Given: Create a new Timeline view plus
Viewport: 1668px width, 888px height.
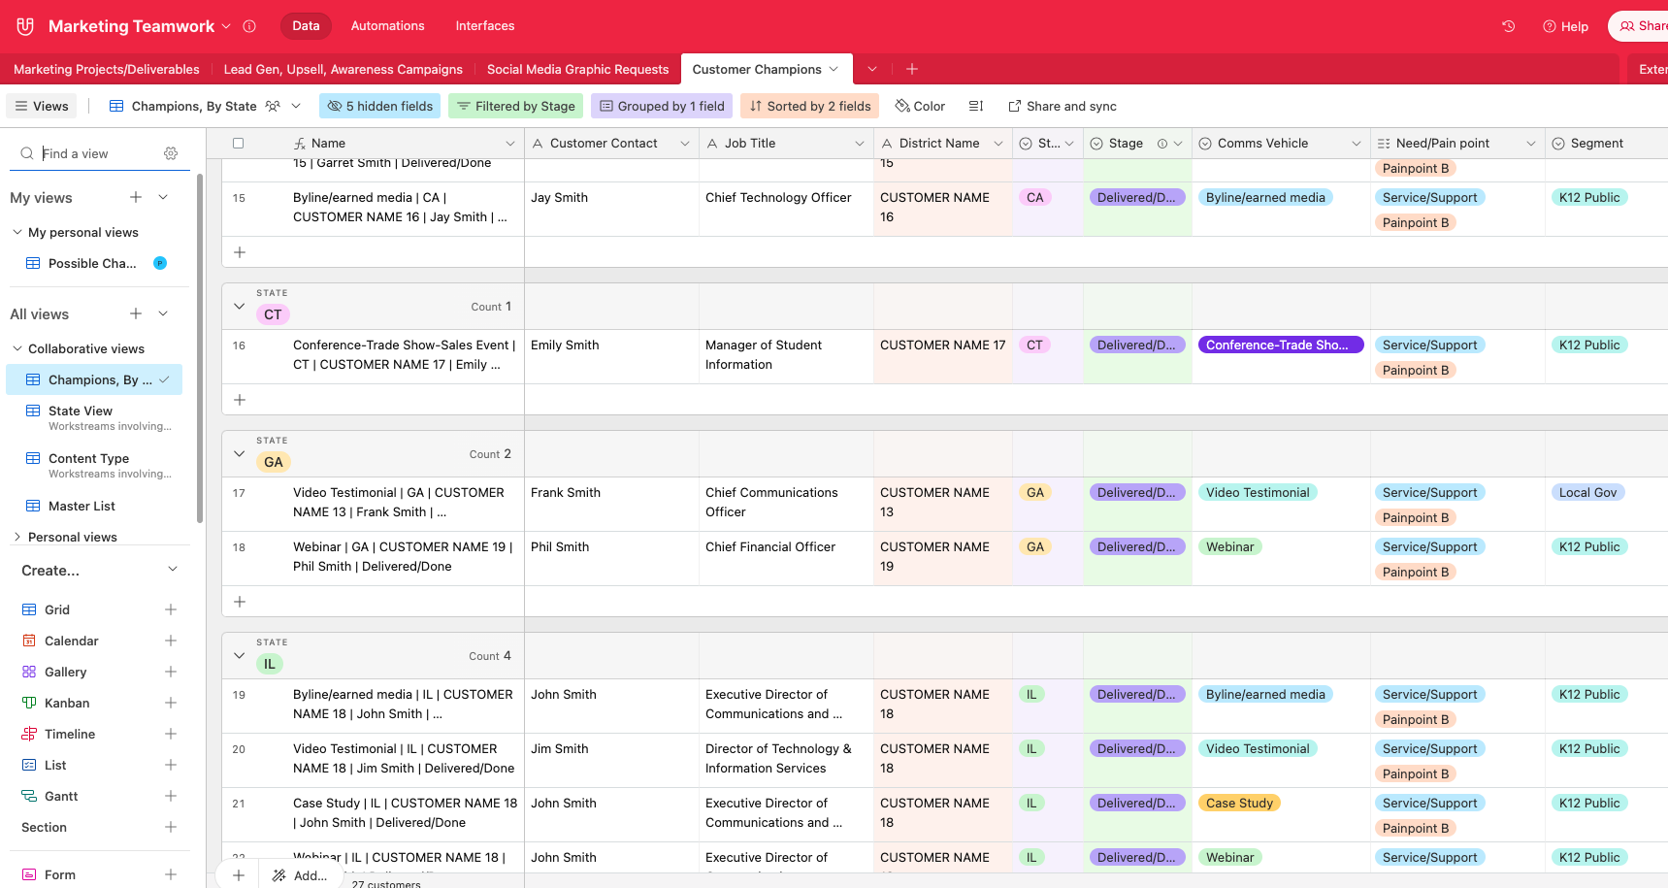Looking at the screenshot, I should (171, 734).
